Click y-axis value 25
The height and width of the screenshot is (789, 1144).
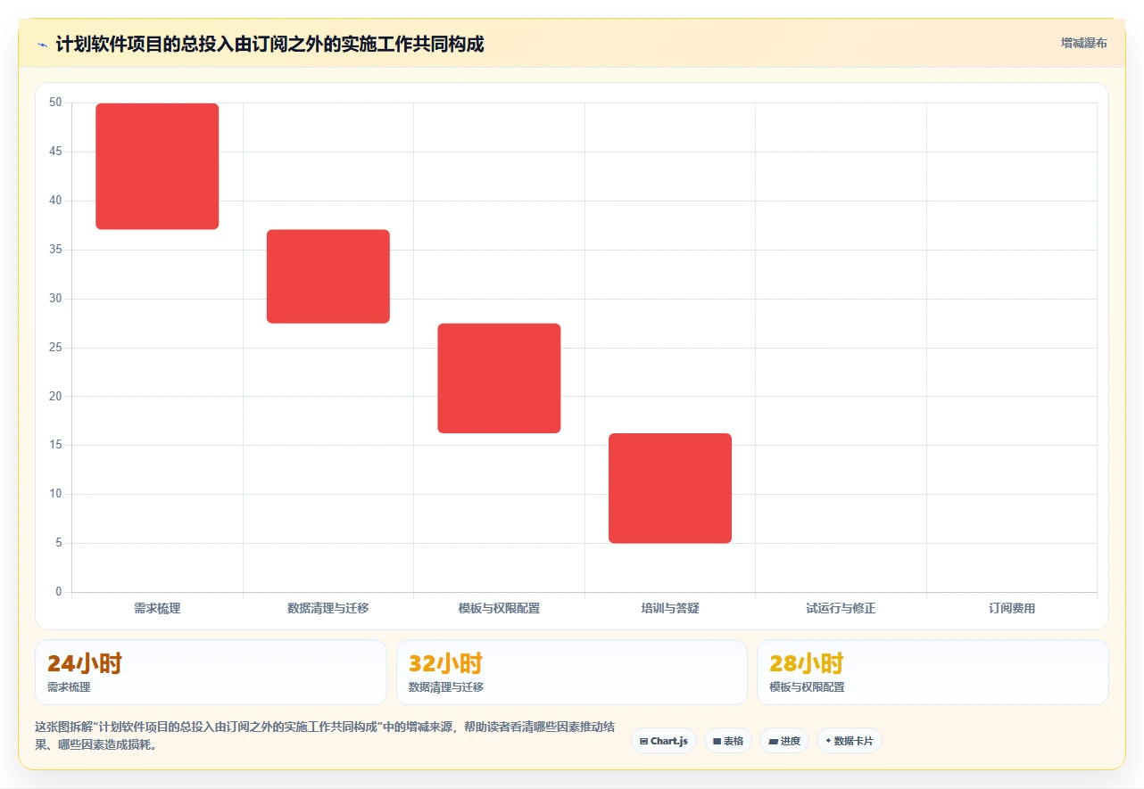point(55,347)
